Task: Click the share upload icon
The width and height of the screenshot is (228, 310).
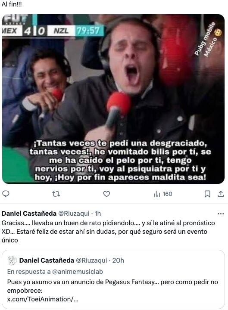Action: tap(221, 194)
